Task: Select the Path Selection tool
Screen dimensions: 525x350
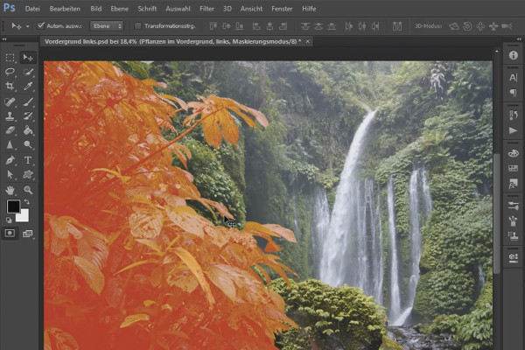Action: (x=10, y=174)
